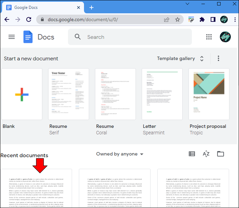Go back in browser history
This screenshot has width=239, height=208.
tap(7, 19)
